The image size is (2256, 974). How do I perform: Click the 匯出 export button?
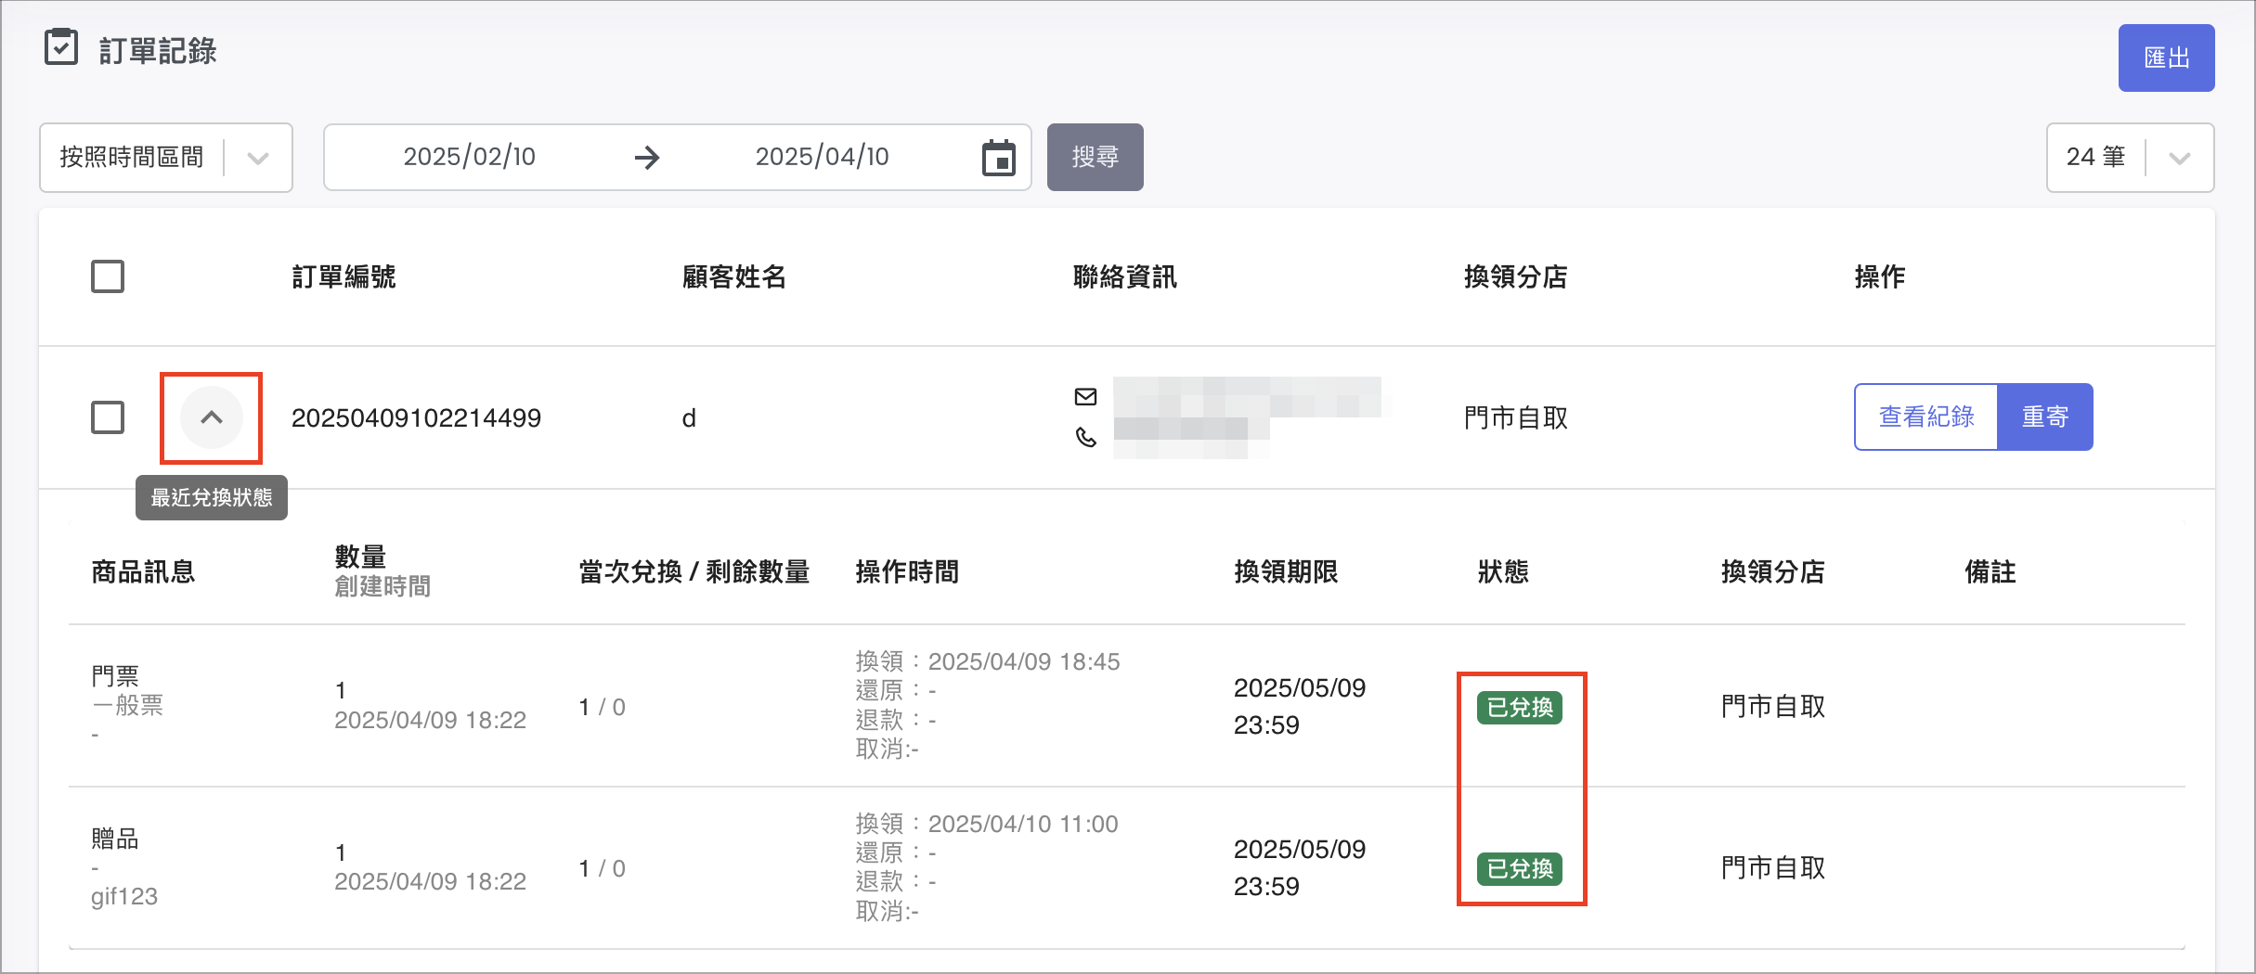pyautogui.click(x=2166, y=58)
